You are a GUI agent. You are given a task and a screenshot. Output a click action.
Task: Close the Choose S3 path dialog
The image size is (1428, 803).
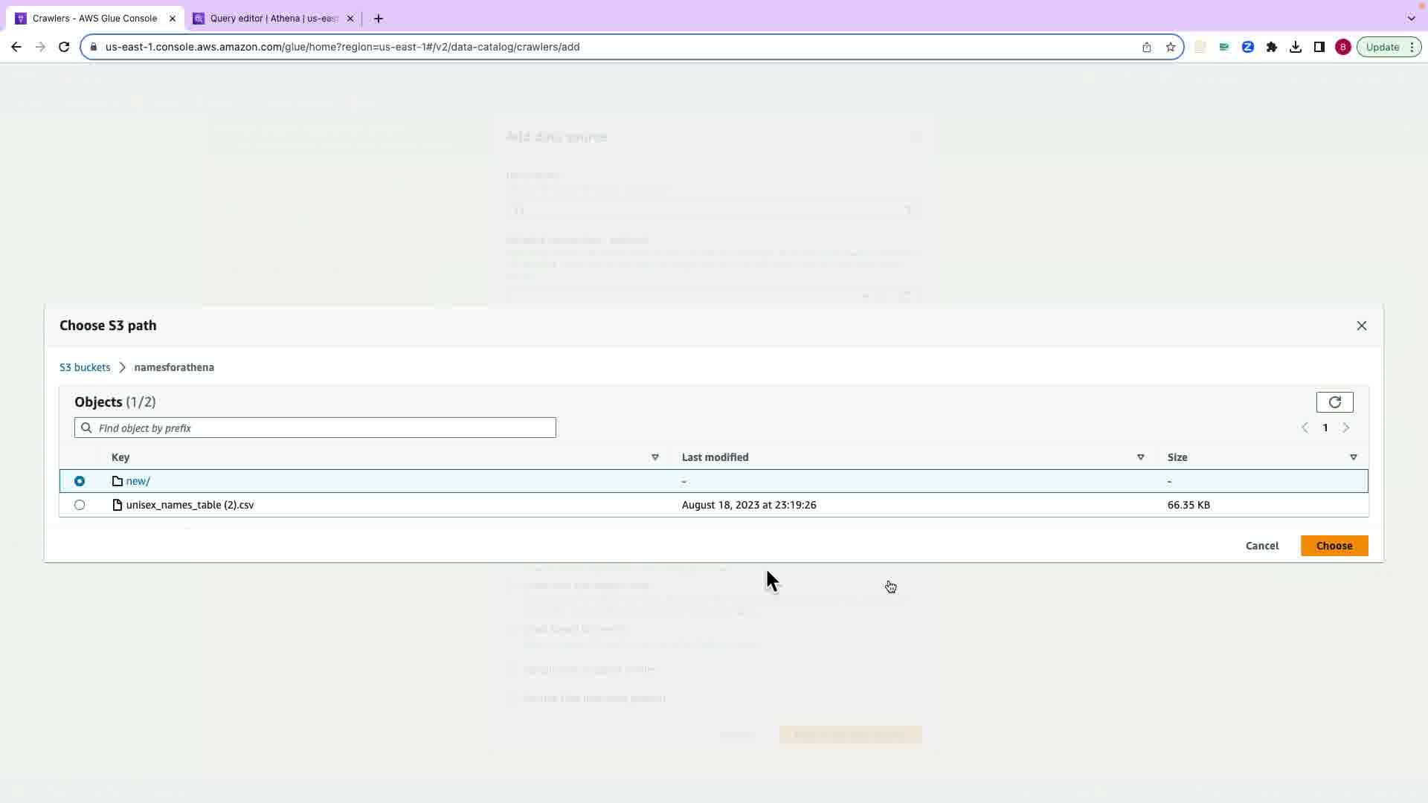1361,326
